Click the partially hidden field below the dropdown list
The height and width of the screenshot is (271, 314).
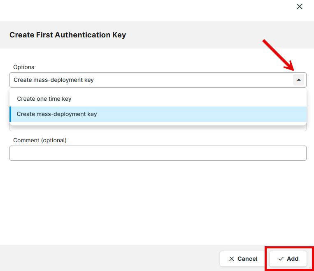coord(158,129)
